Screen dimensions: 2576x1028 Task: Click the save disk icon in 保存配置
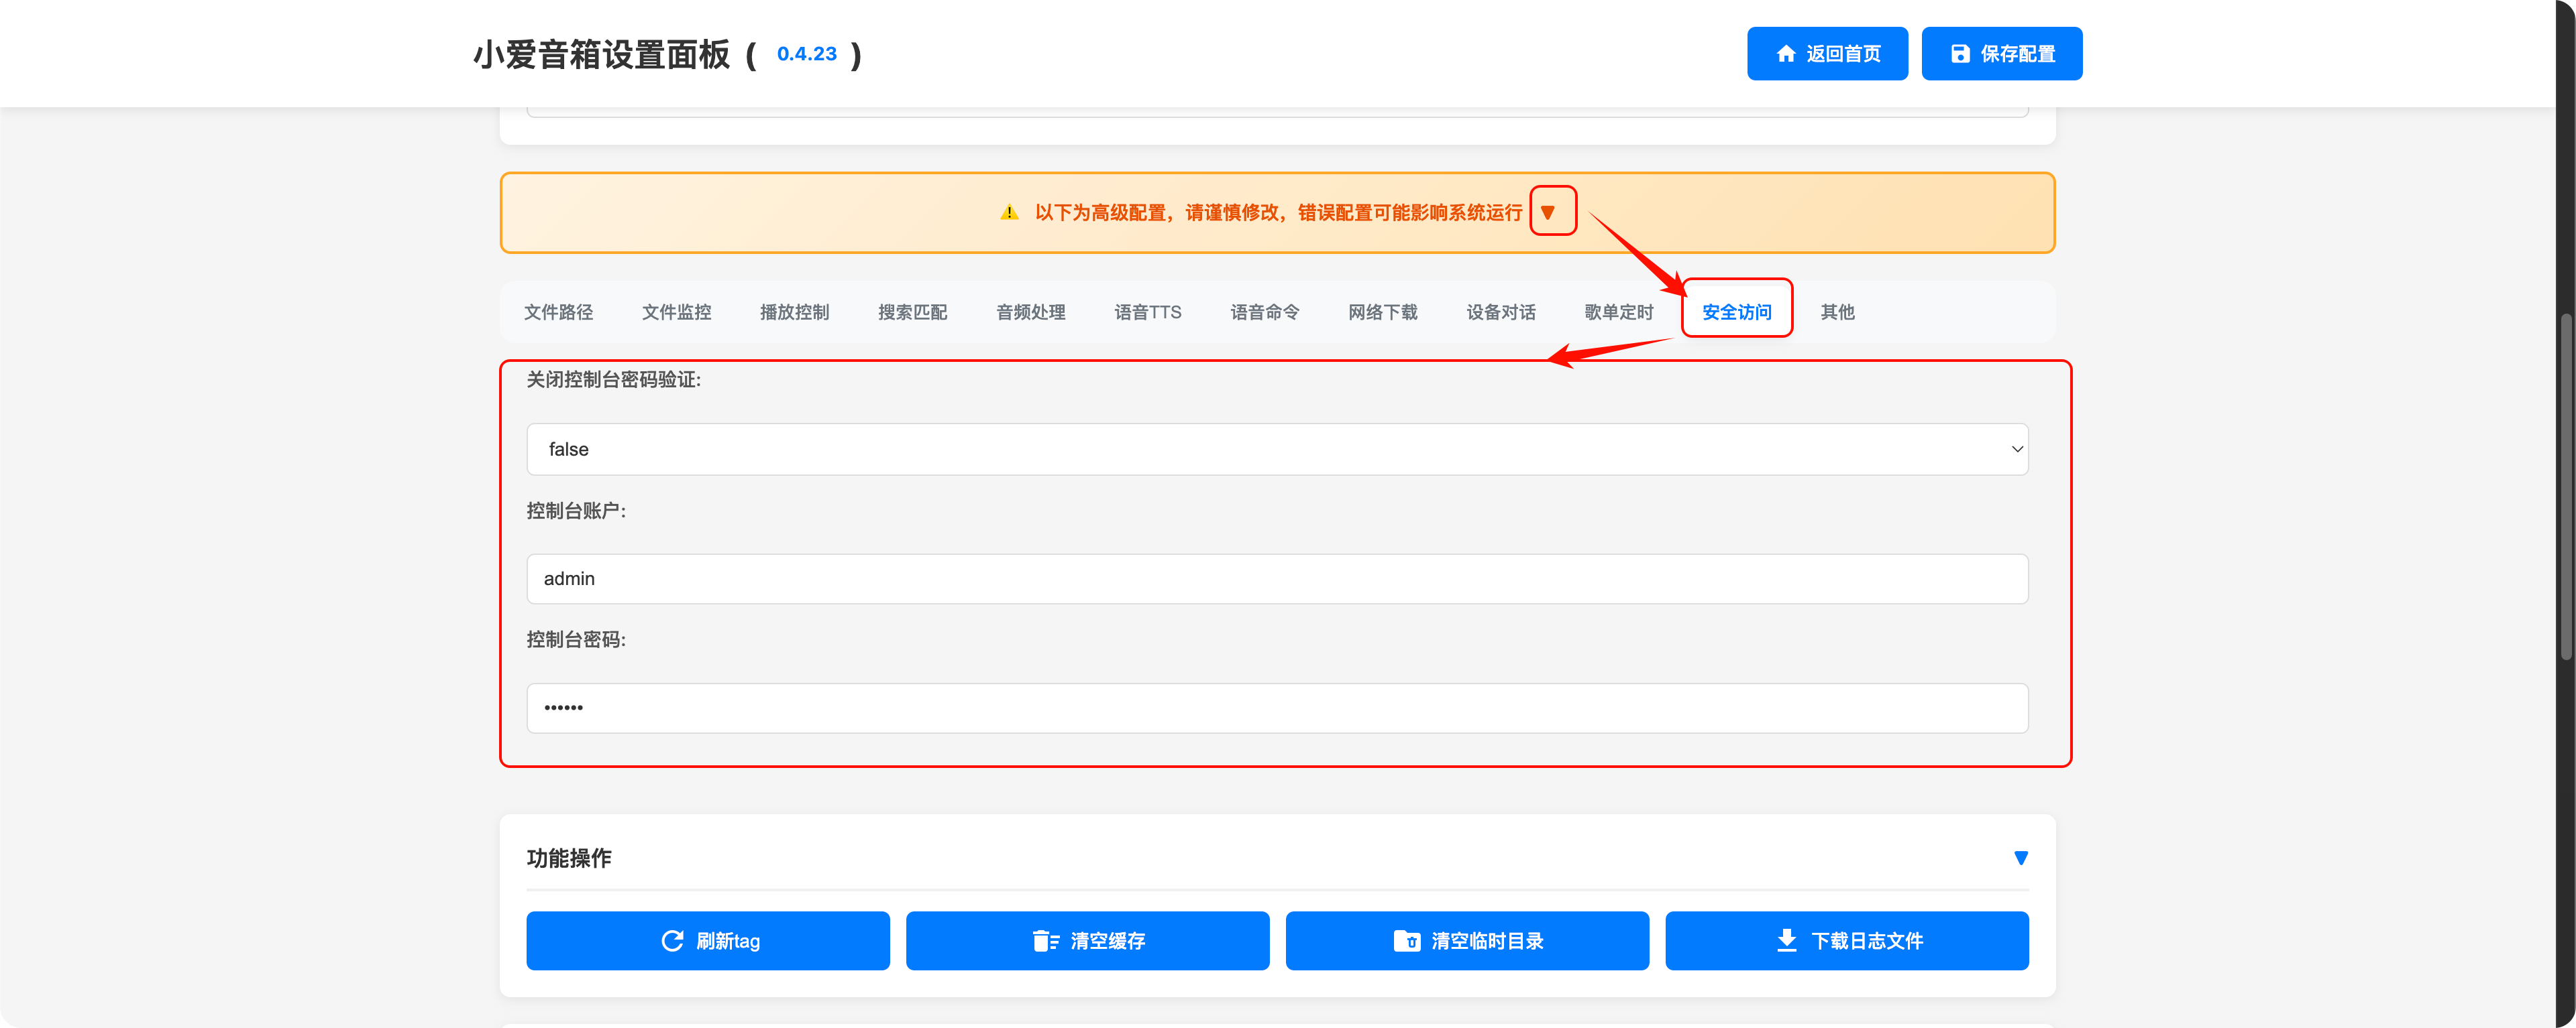[x=1960, y=54]
